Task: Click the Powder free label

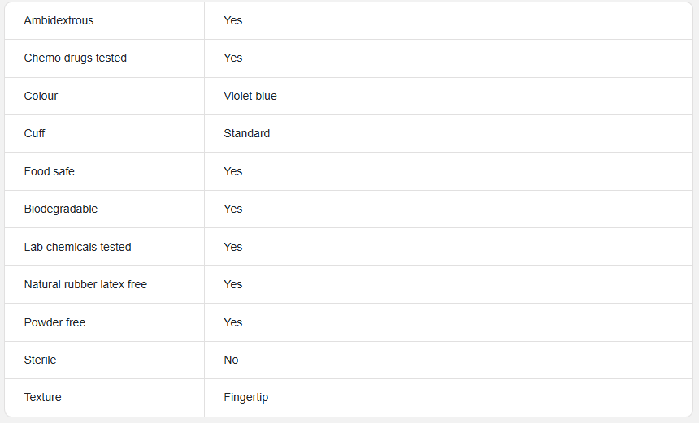Action: pyautogui.click(x=54, y=322)
